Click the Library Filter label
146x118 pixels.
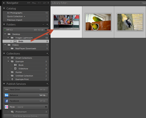tap(60, 3)
